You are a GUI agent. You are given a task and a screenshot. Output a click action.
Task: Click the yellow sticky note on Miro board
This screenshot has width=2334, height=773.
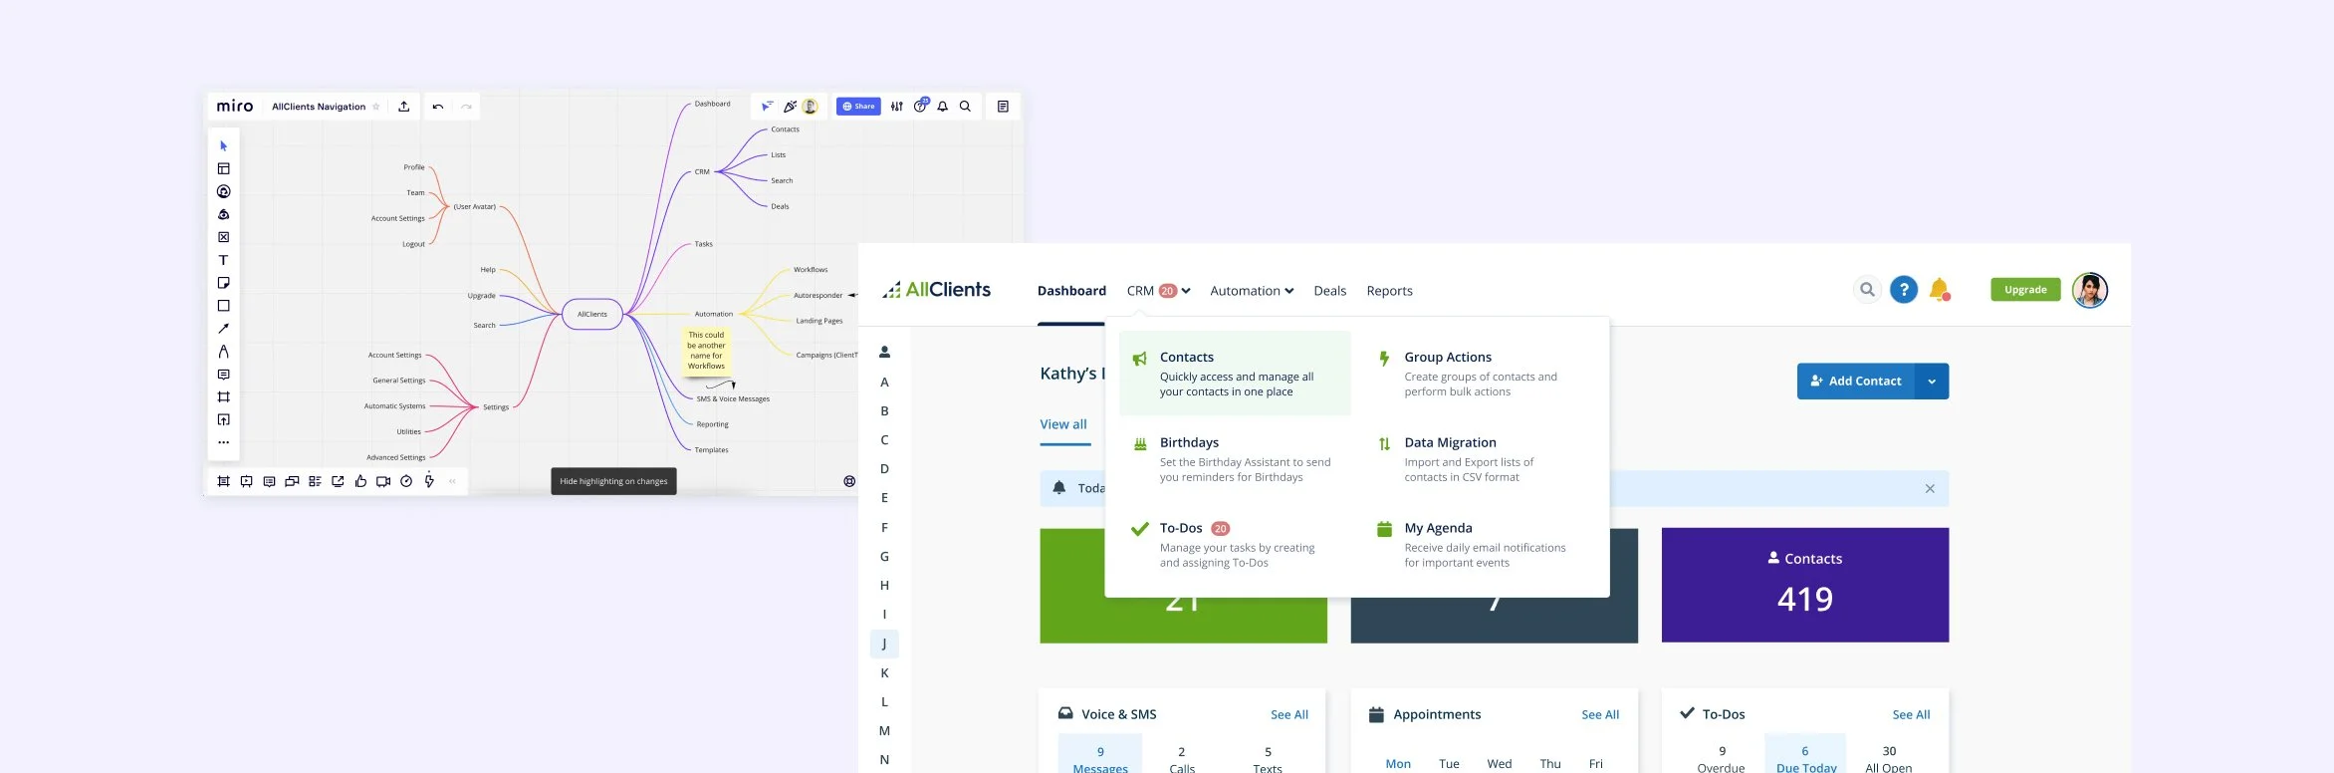[x=706, y=351]
